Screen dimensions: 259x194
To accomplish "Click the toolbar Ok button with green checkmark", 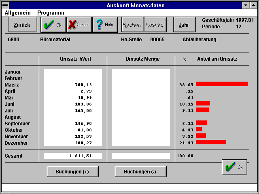I will pyautogui.click(x=53, y=25).
